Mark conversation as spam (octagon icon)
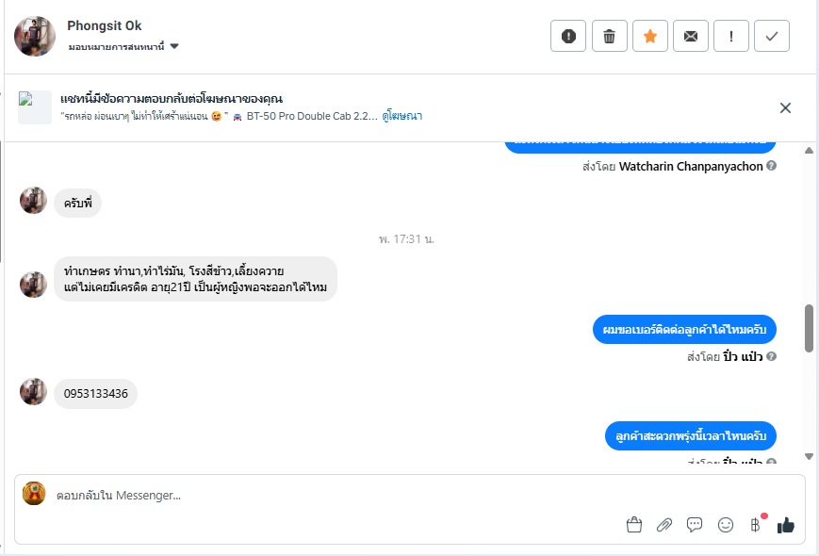 tap(568, 37)
